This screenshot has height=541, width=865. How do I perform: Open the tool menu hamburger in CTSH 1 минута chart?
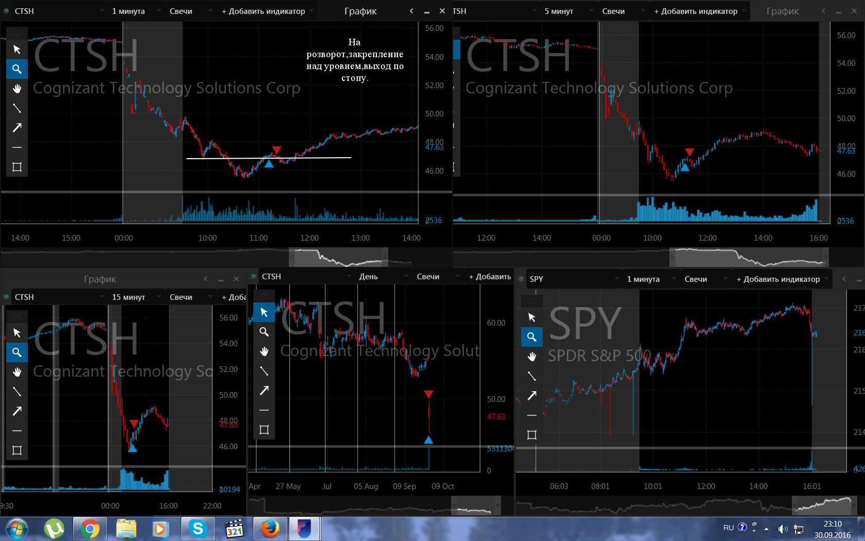coord(17,33)
